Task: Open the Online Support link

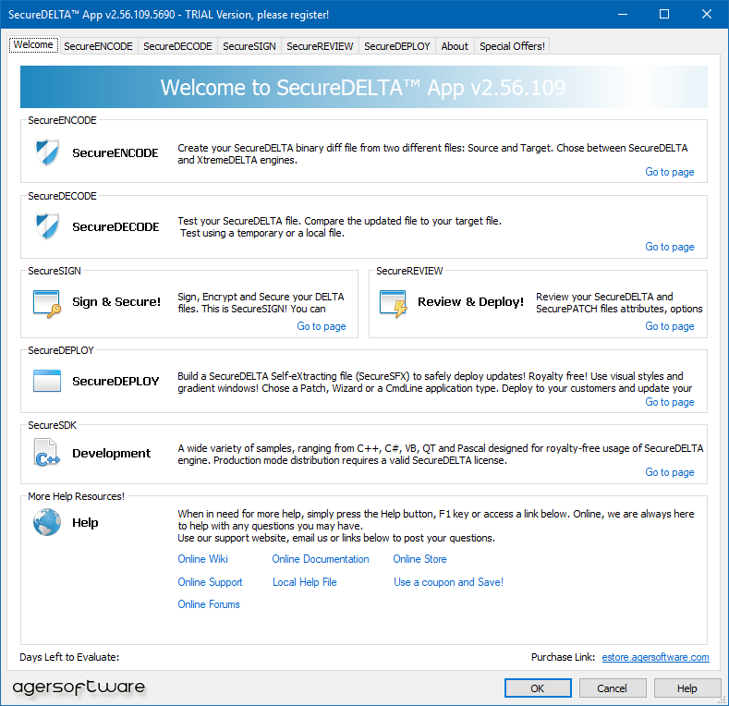Action: click(x=210, y=582)
